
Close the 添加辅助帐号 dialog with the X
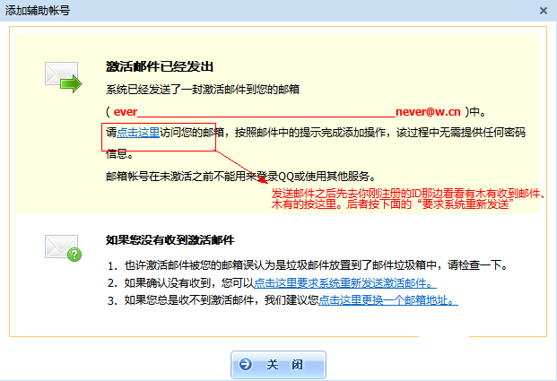point(544,11)
